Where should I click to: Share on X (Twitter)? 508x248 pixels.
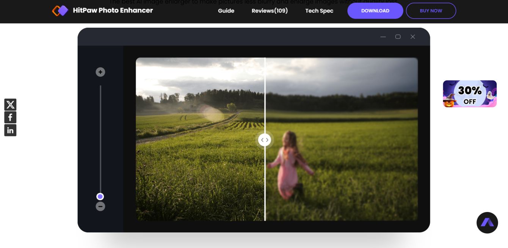[10, 104]
